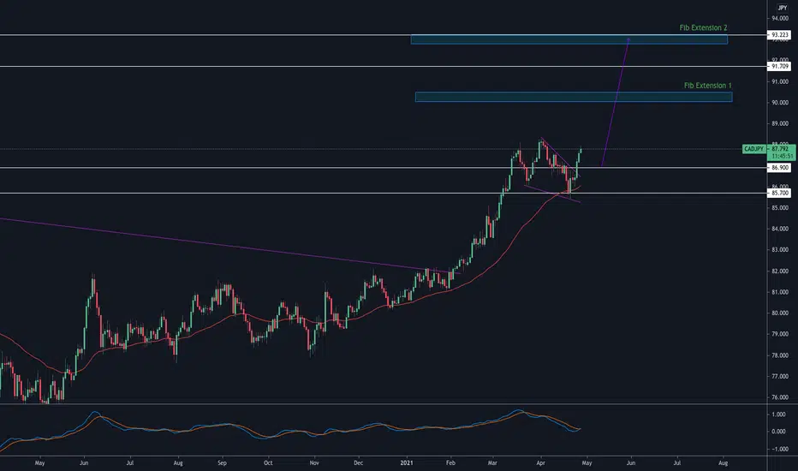Screen dimensions: 798x471
Task: Select the 85.700 price level label
Action: (780, 193)
